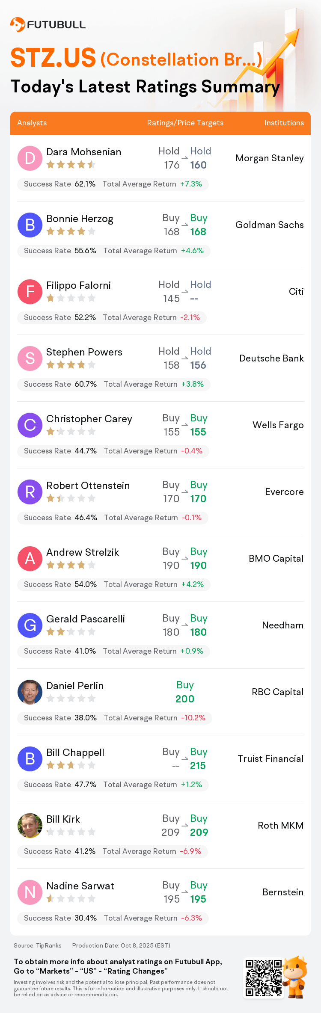Click Nadine Sarwat's pink N avatar
Screen dimensions: 321x1013
point(30,892)
